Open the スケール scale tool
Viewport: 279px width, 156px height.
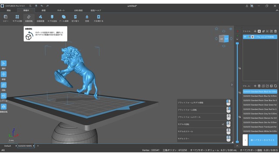pos(3,96)
